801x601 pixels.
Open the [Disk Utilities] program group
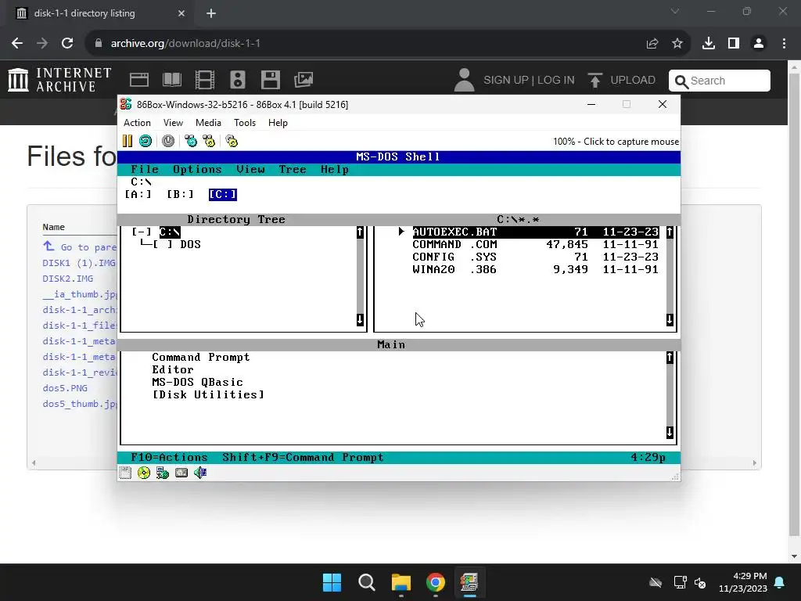click(x=208, y=394)
